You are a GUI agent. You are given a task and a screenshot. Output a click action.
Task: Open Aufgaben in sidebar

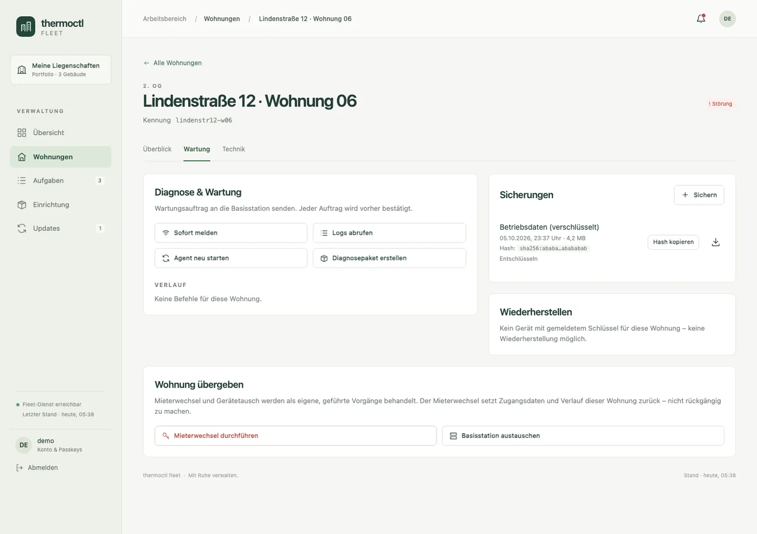coord(61,181)
